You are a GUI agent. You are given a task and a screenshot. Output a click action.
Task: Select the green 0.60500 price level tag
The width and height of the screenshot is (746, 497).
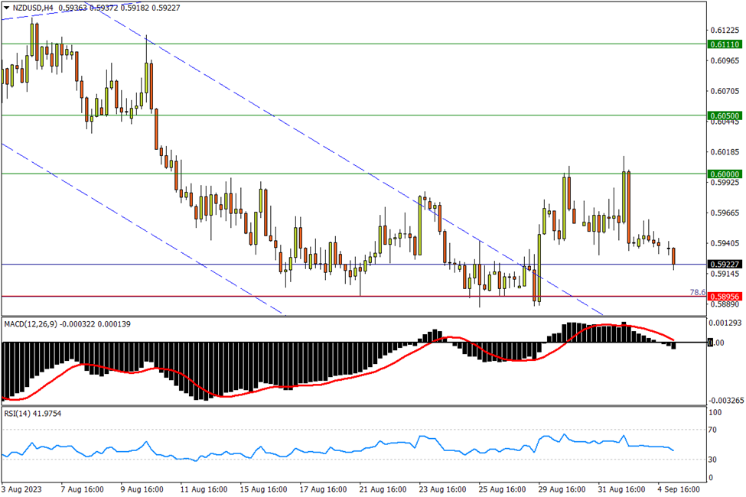coord(725,116)
